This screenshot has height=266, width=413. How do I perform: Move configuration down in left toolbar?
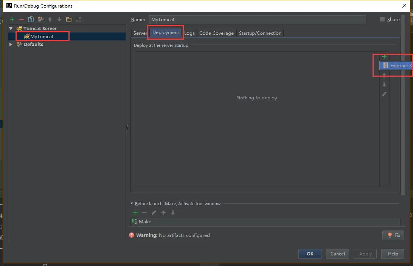pyautogui.click(x=59, y=19)
